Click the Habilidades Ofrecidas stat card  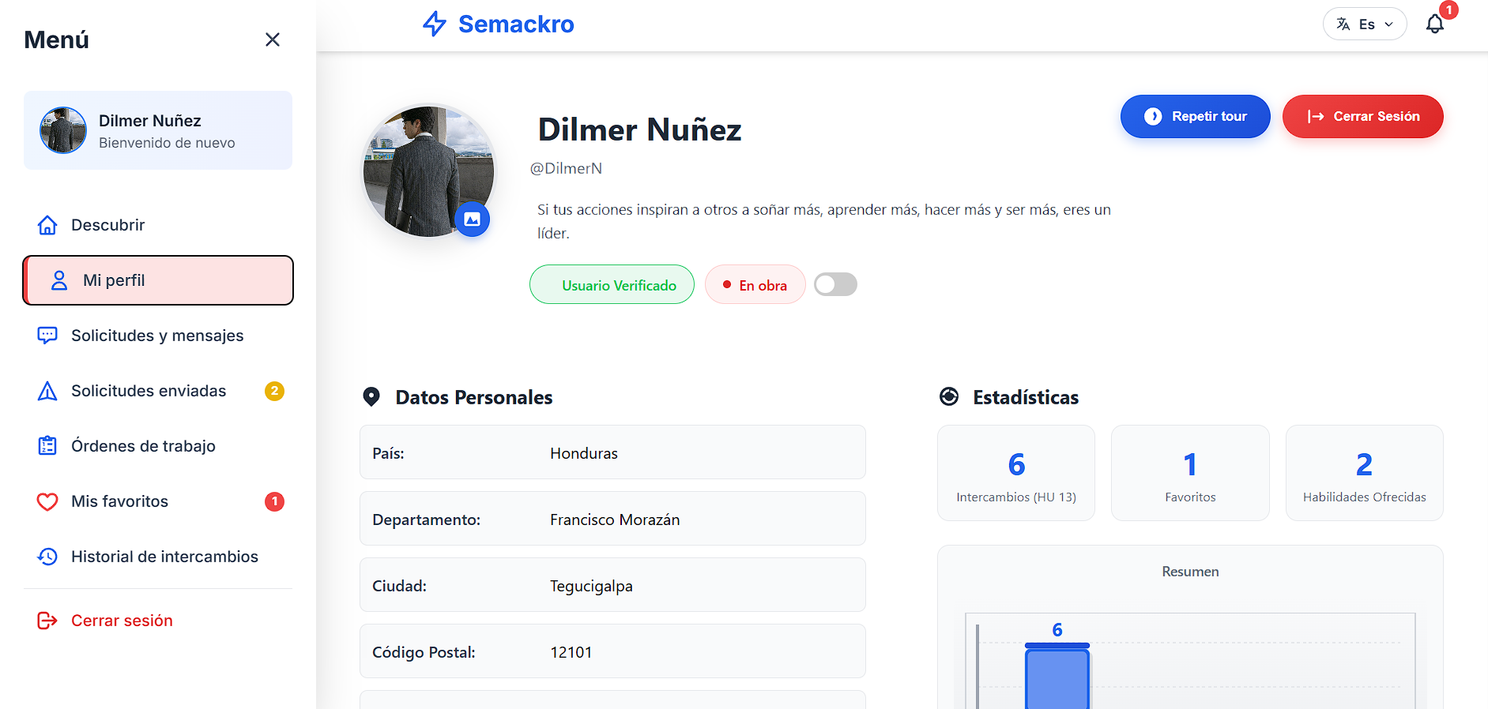click(1364, 473)
